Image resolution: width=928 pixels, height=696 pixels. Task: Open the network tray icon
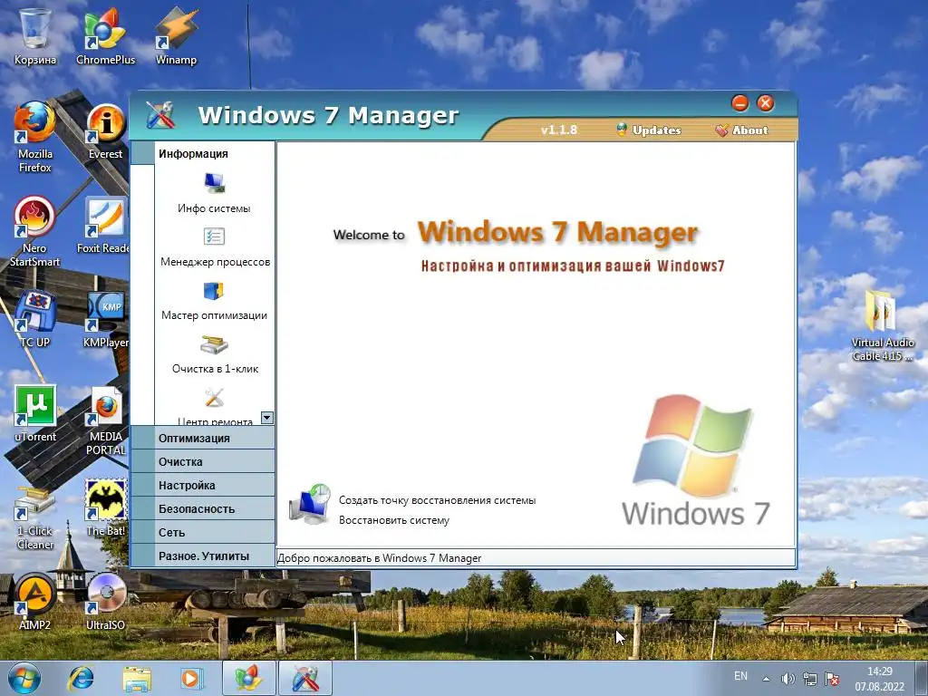[809, 679]
